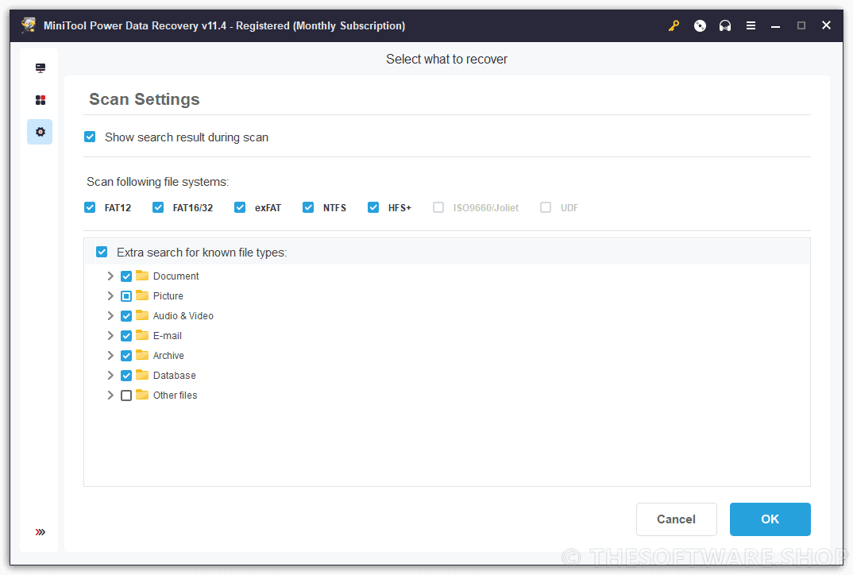The height and width of the screenshot is (575, 853).
Task: Expand the Archive tree node
Action: click(110, 355)
